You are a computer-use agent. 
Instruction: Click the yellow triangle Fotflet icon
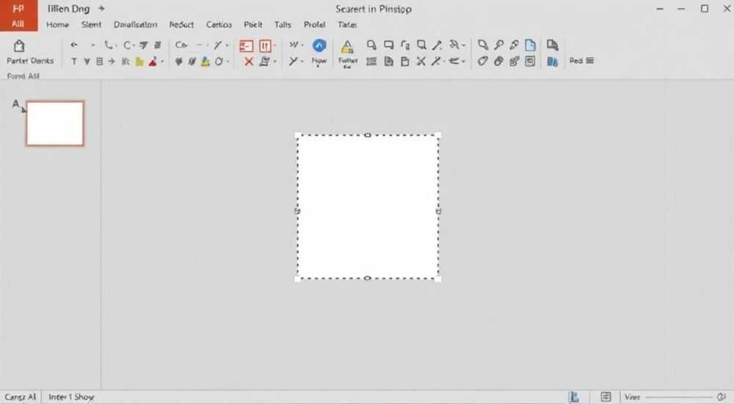[347, 47]
